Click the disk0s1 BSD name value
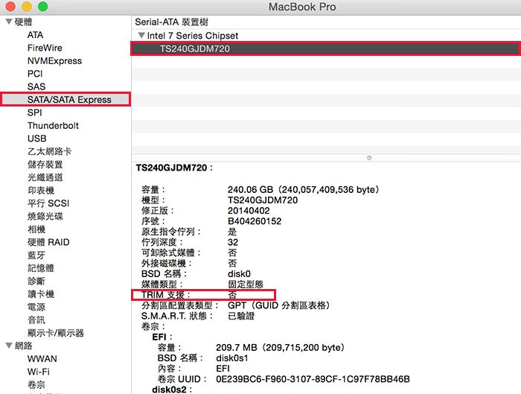Image resolution: width=521 pixels, height=394 pixels. point(232,358)
